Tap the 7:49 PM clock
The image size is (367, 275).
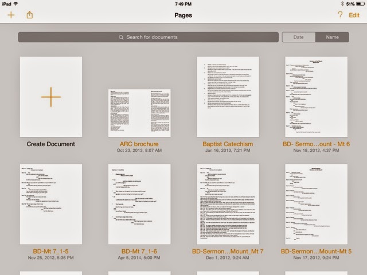[x=183, y=4]
